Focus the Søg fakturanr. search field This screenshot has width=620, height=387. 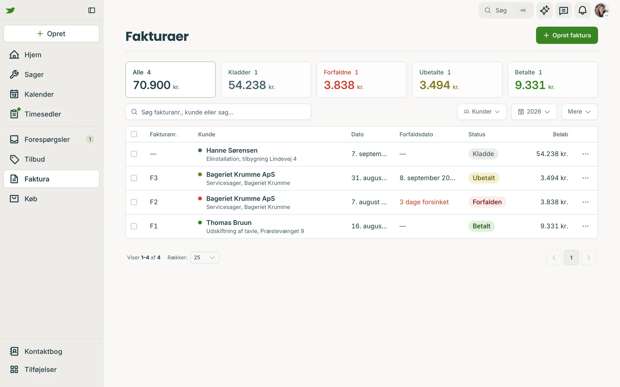(218, 112)
